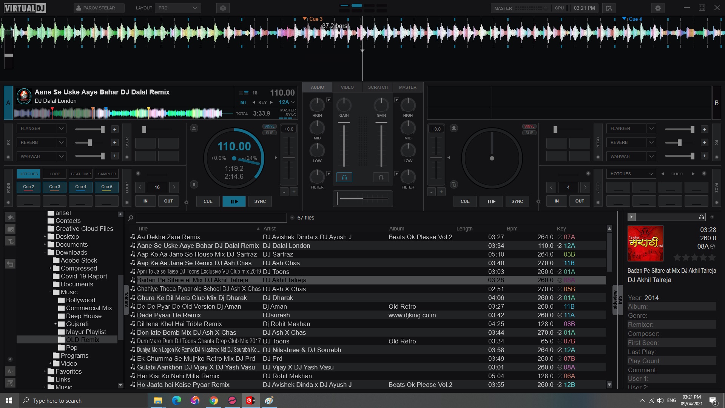Click the crossfader slider
Screen dimensions: 725x408
362,198
